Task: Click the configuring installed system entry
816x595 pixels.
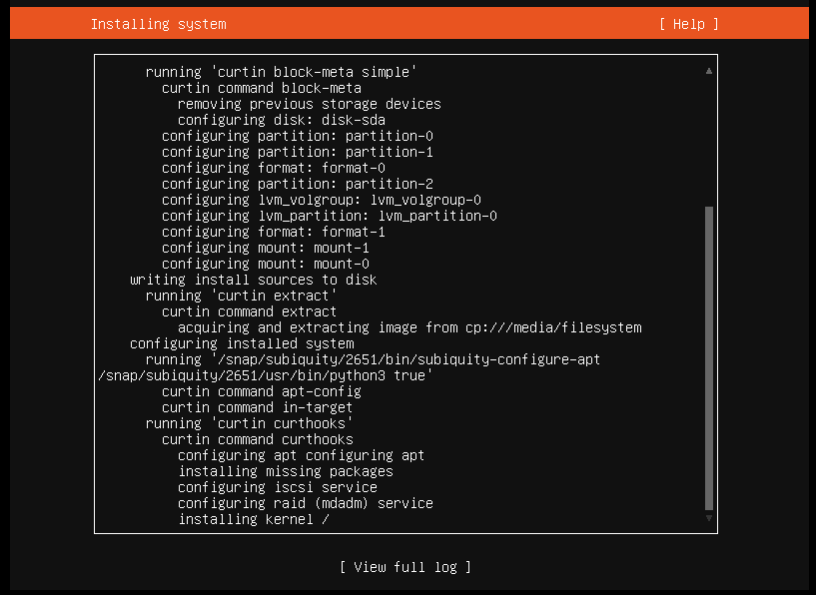Action: pos(241,343)
